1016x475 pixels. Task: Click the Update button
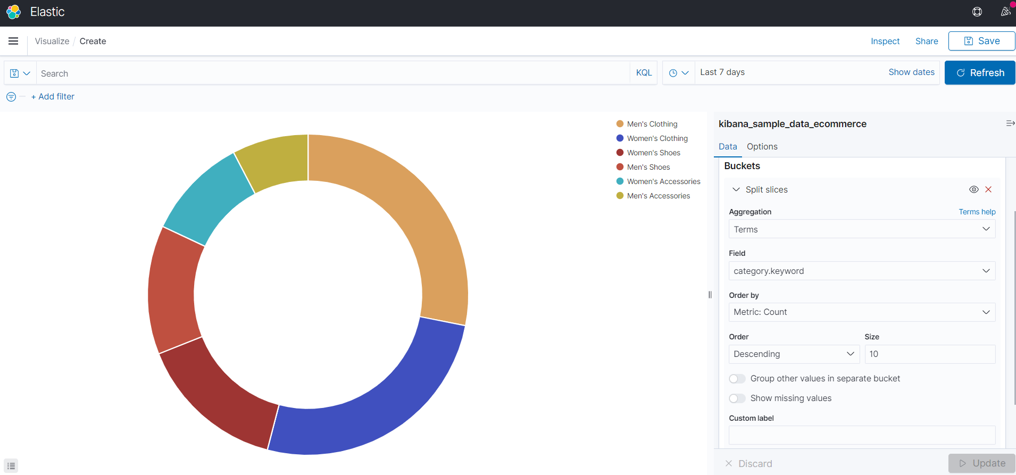[982, 463]
